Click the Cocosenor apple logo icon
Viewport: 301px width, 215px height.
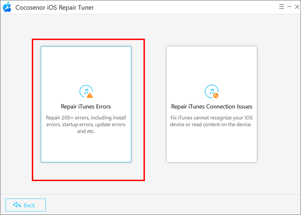7,7
